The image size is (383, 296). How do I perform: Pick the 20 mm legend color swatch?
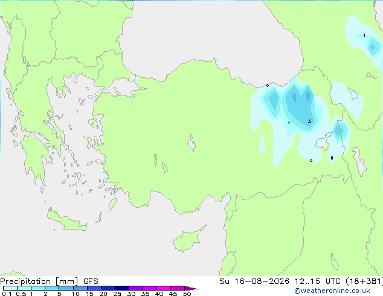(108, 288)
